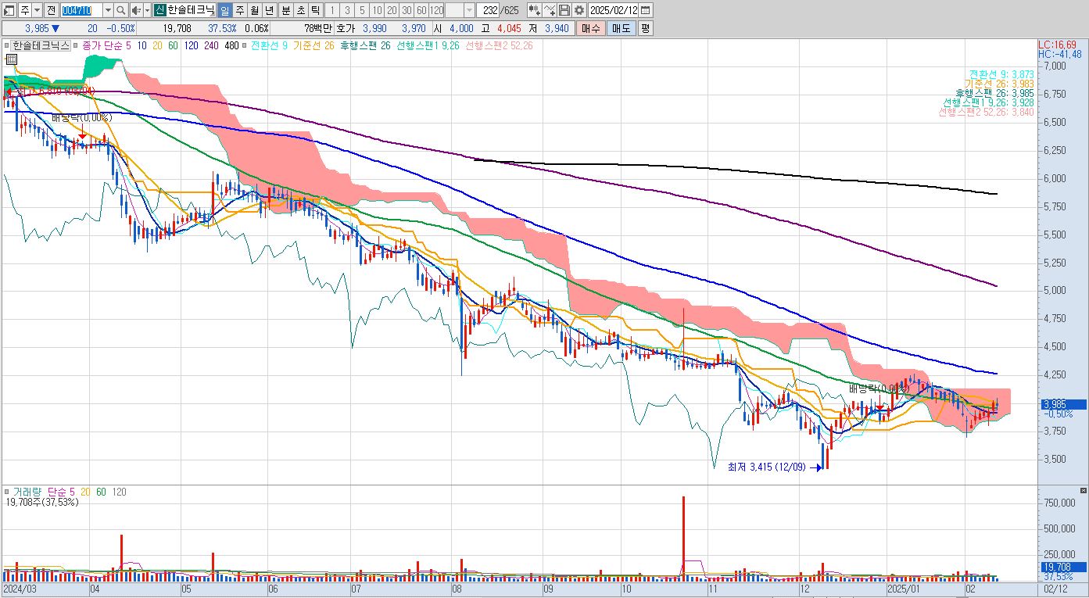The height and width of the screenshot is (598, 1089).
Task: Click the candle count field showing 232
Action: (x=488, y=10)
